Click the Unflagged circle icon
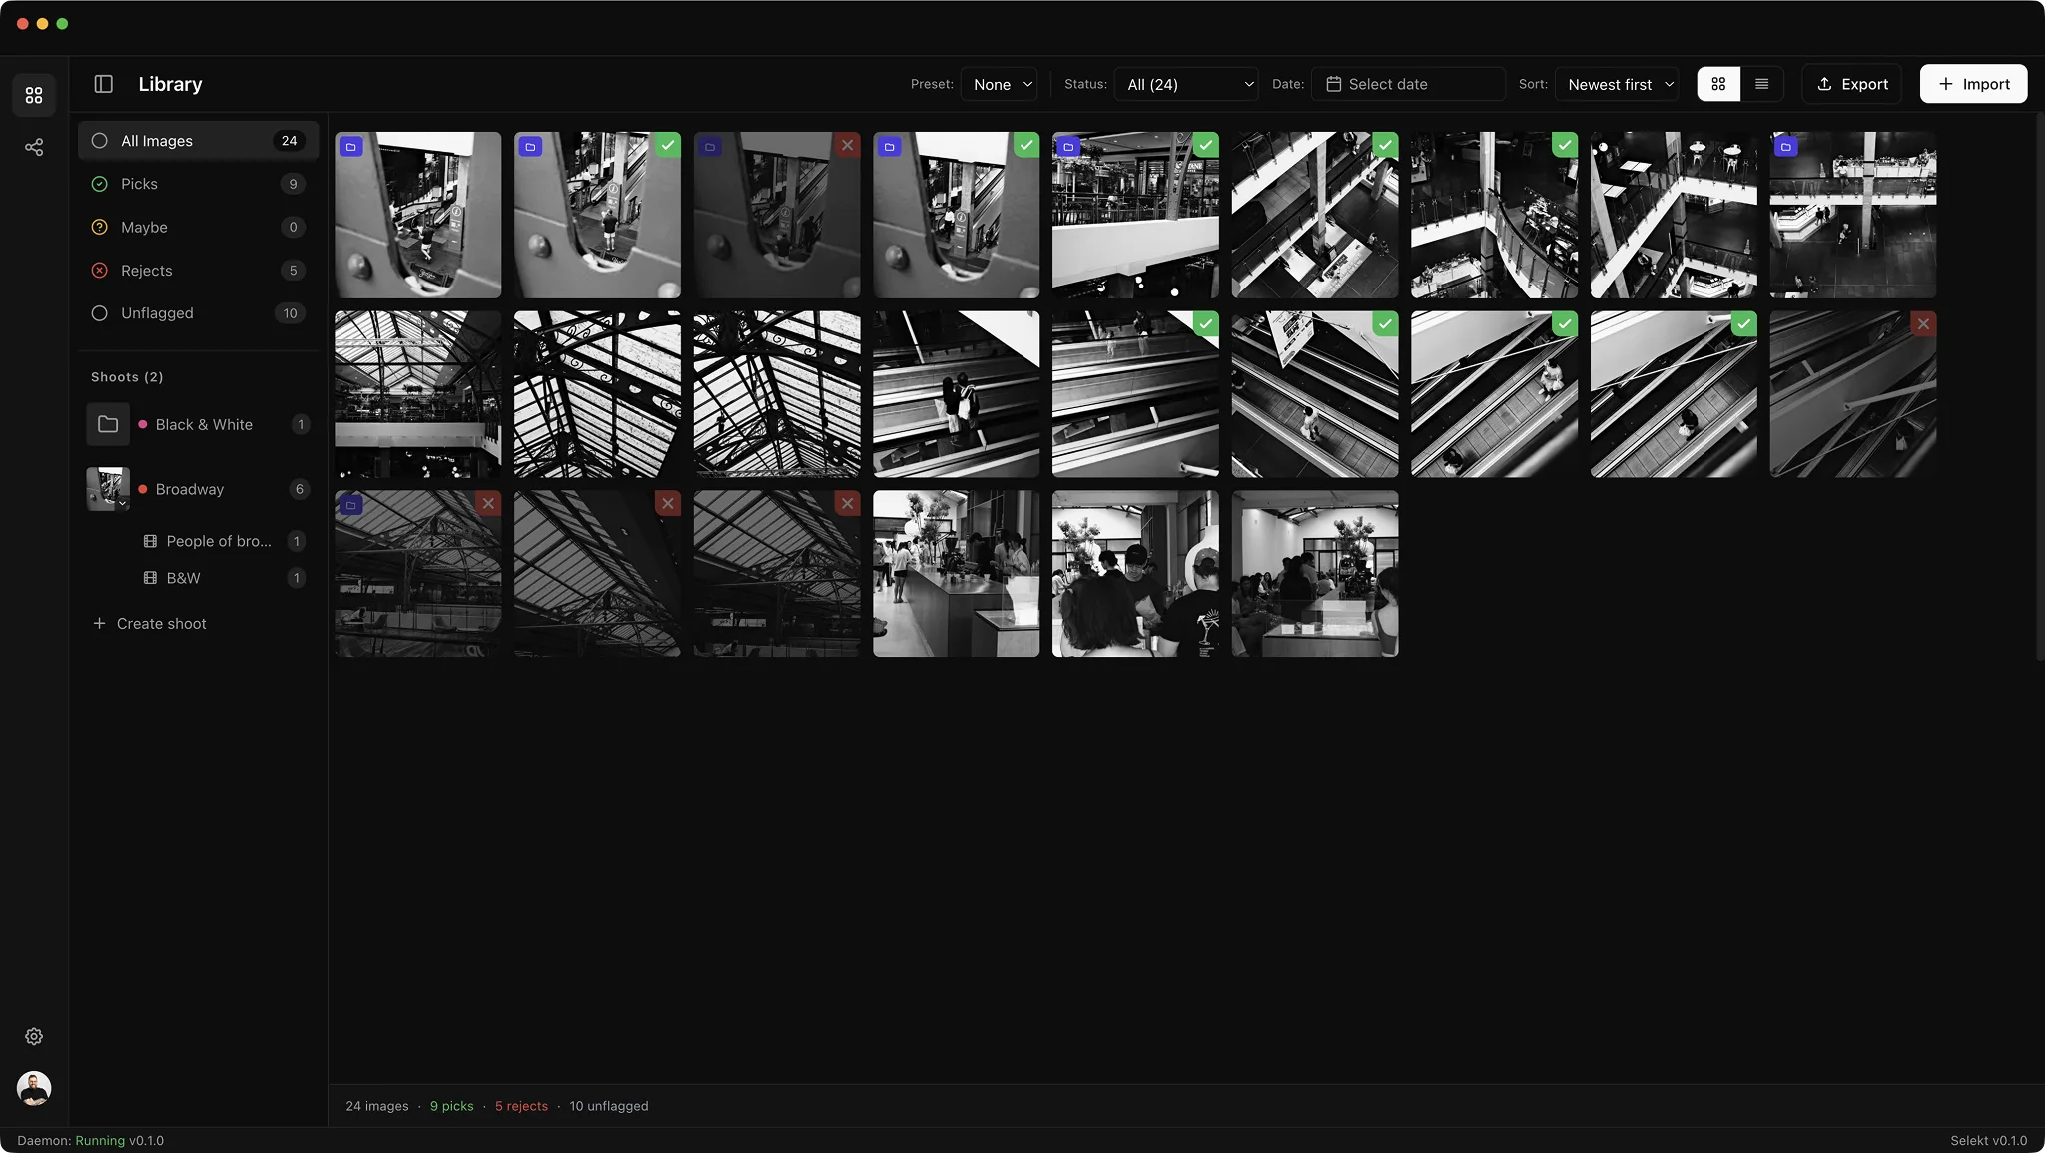Viewport: 2045px width, 1153px height. (x=100, y=313)
